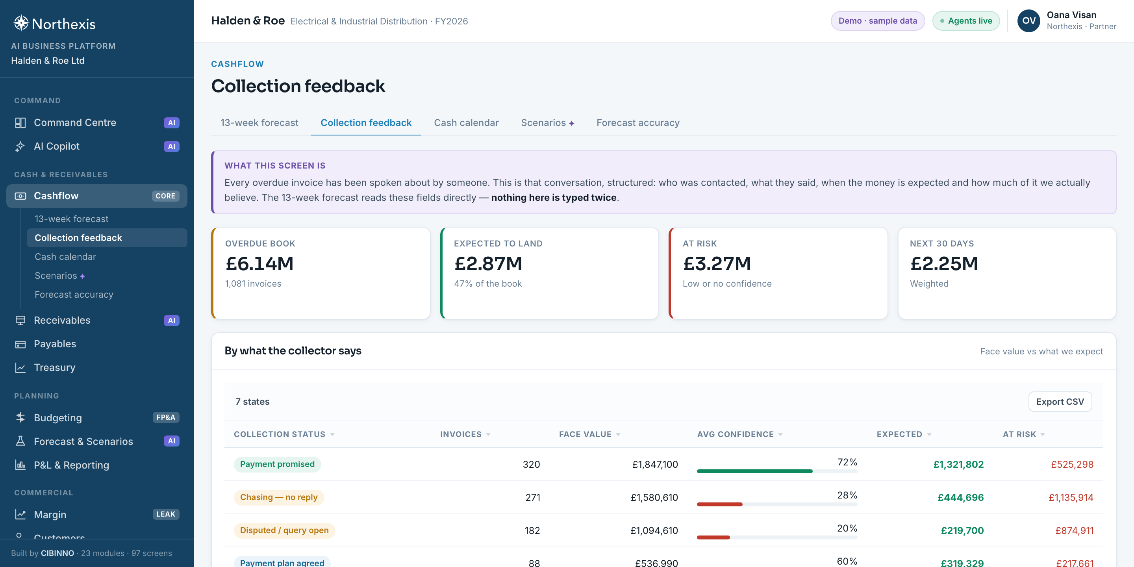Select the Collection feedback tab
The image size is (1134, 567).
click(x=366, y=123)
